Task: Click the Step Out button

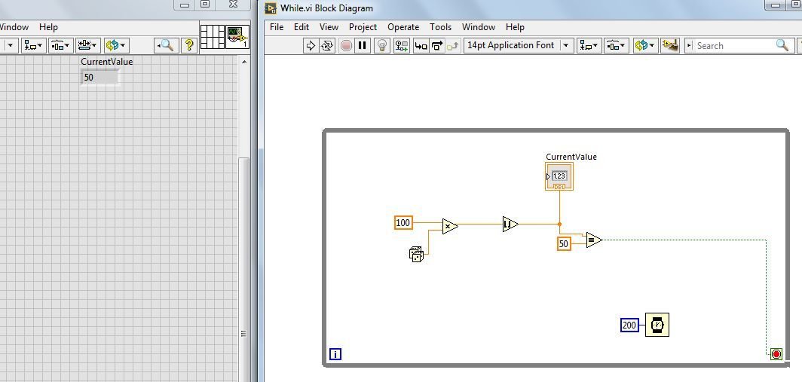Action: [452, 45]
